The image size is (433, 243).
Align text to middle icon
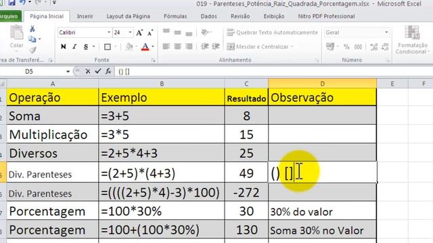tap(177, 33)
